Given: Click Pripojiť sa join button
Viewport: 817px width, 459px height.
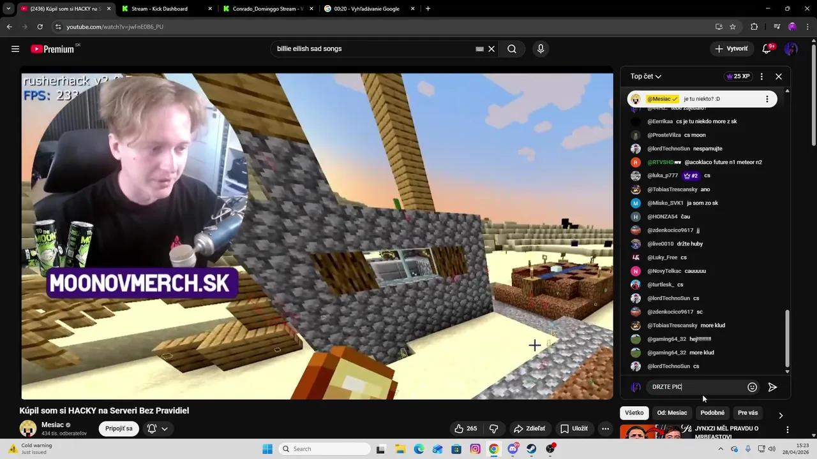Looking at the screenshot, I should (x=119, y=428).
